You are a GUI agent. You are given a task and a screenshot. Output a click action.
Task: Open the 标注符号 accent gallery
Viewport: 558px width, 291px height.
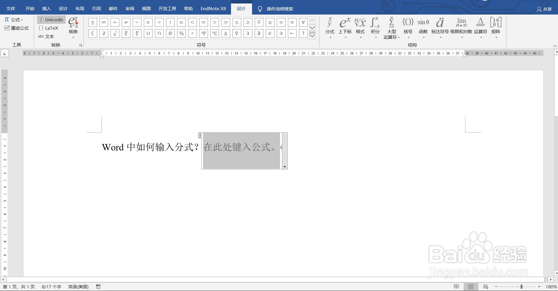tap(440, 27)
